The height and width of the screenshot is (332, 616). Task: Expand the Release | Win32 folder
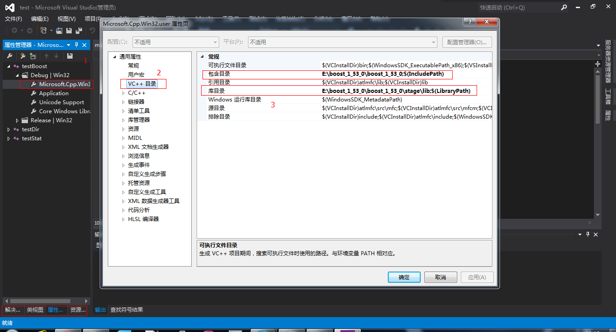coord(18,120)
